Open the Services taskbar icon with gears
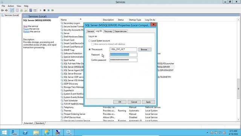The image size is (241, 136). tap(69, 133)
